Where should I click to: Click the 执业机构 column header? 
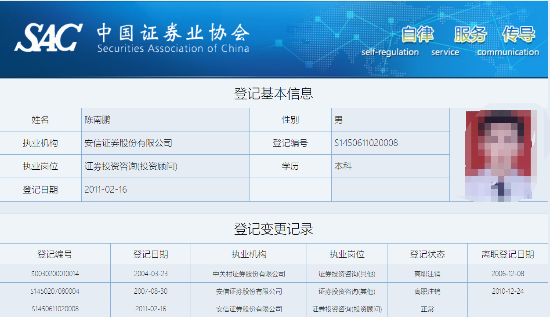[x=249, y=254]
